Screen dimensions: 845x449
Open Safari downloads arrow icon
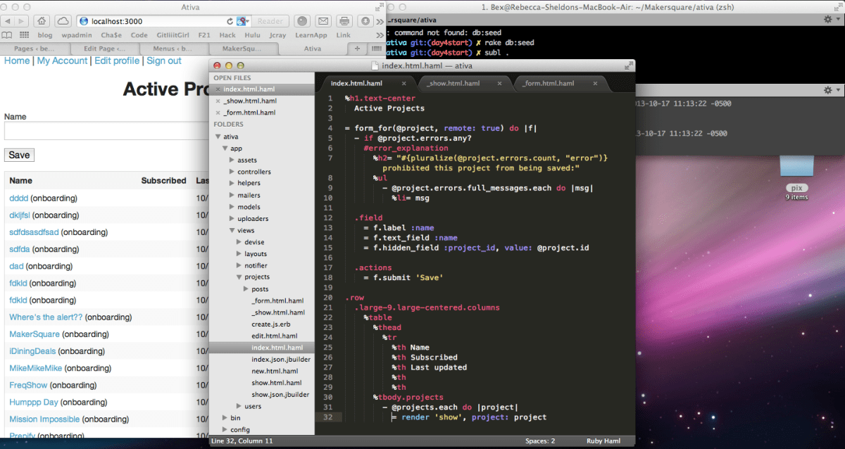tap(365, 21)
